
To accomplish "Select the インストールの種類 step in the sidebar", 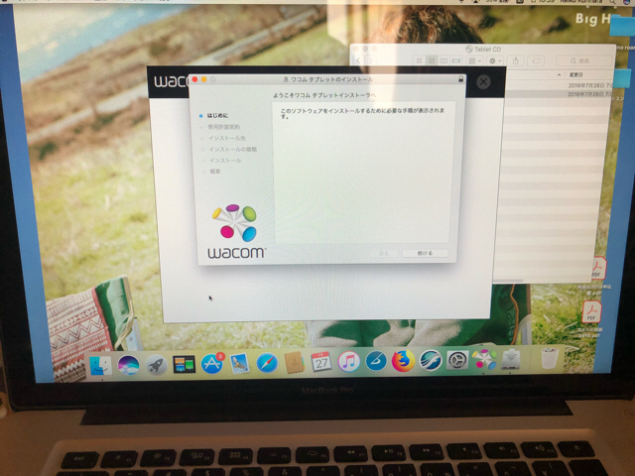I will point(232,150).
